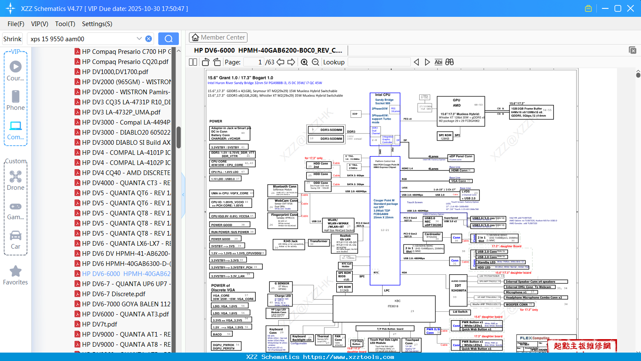Find next lookup result triangle

pos(427,62)
